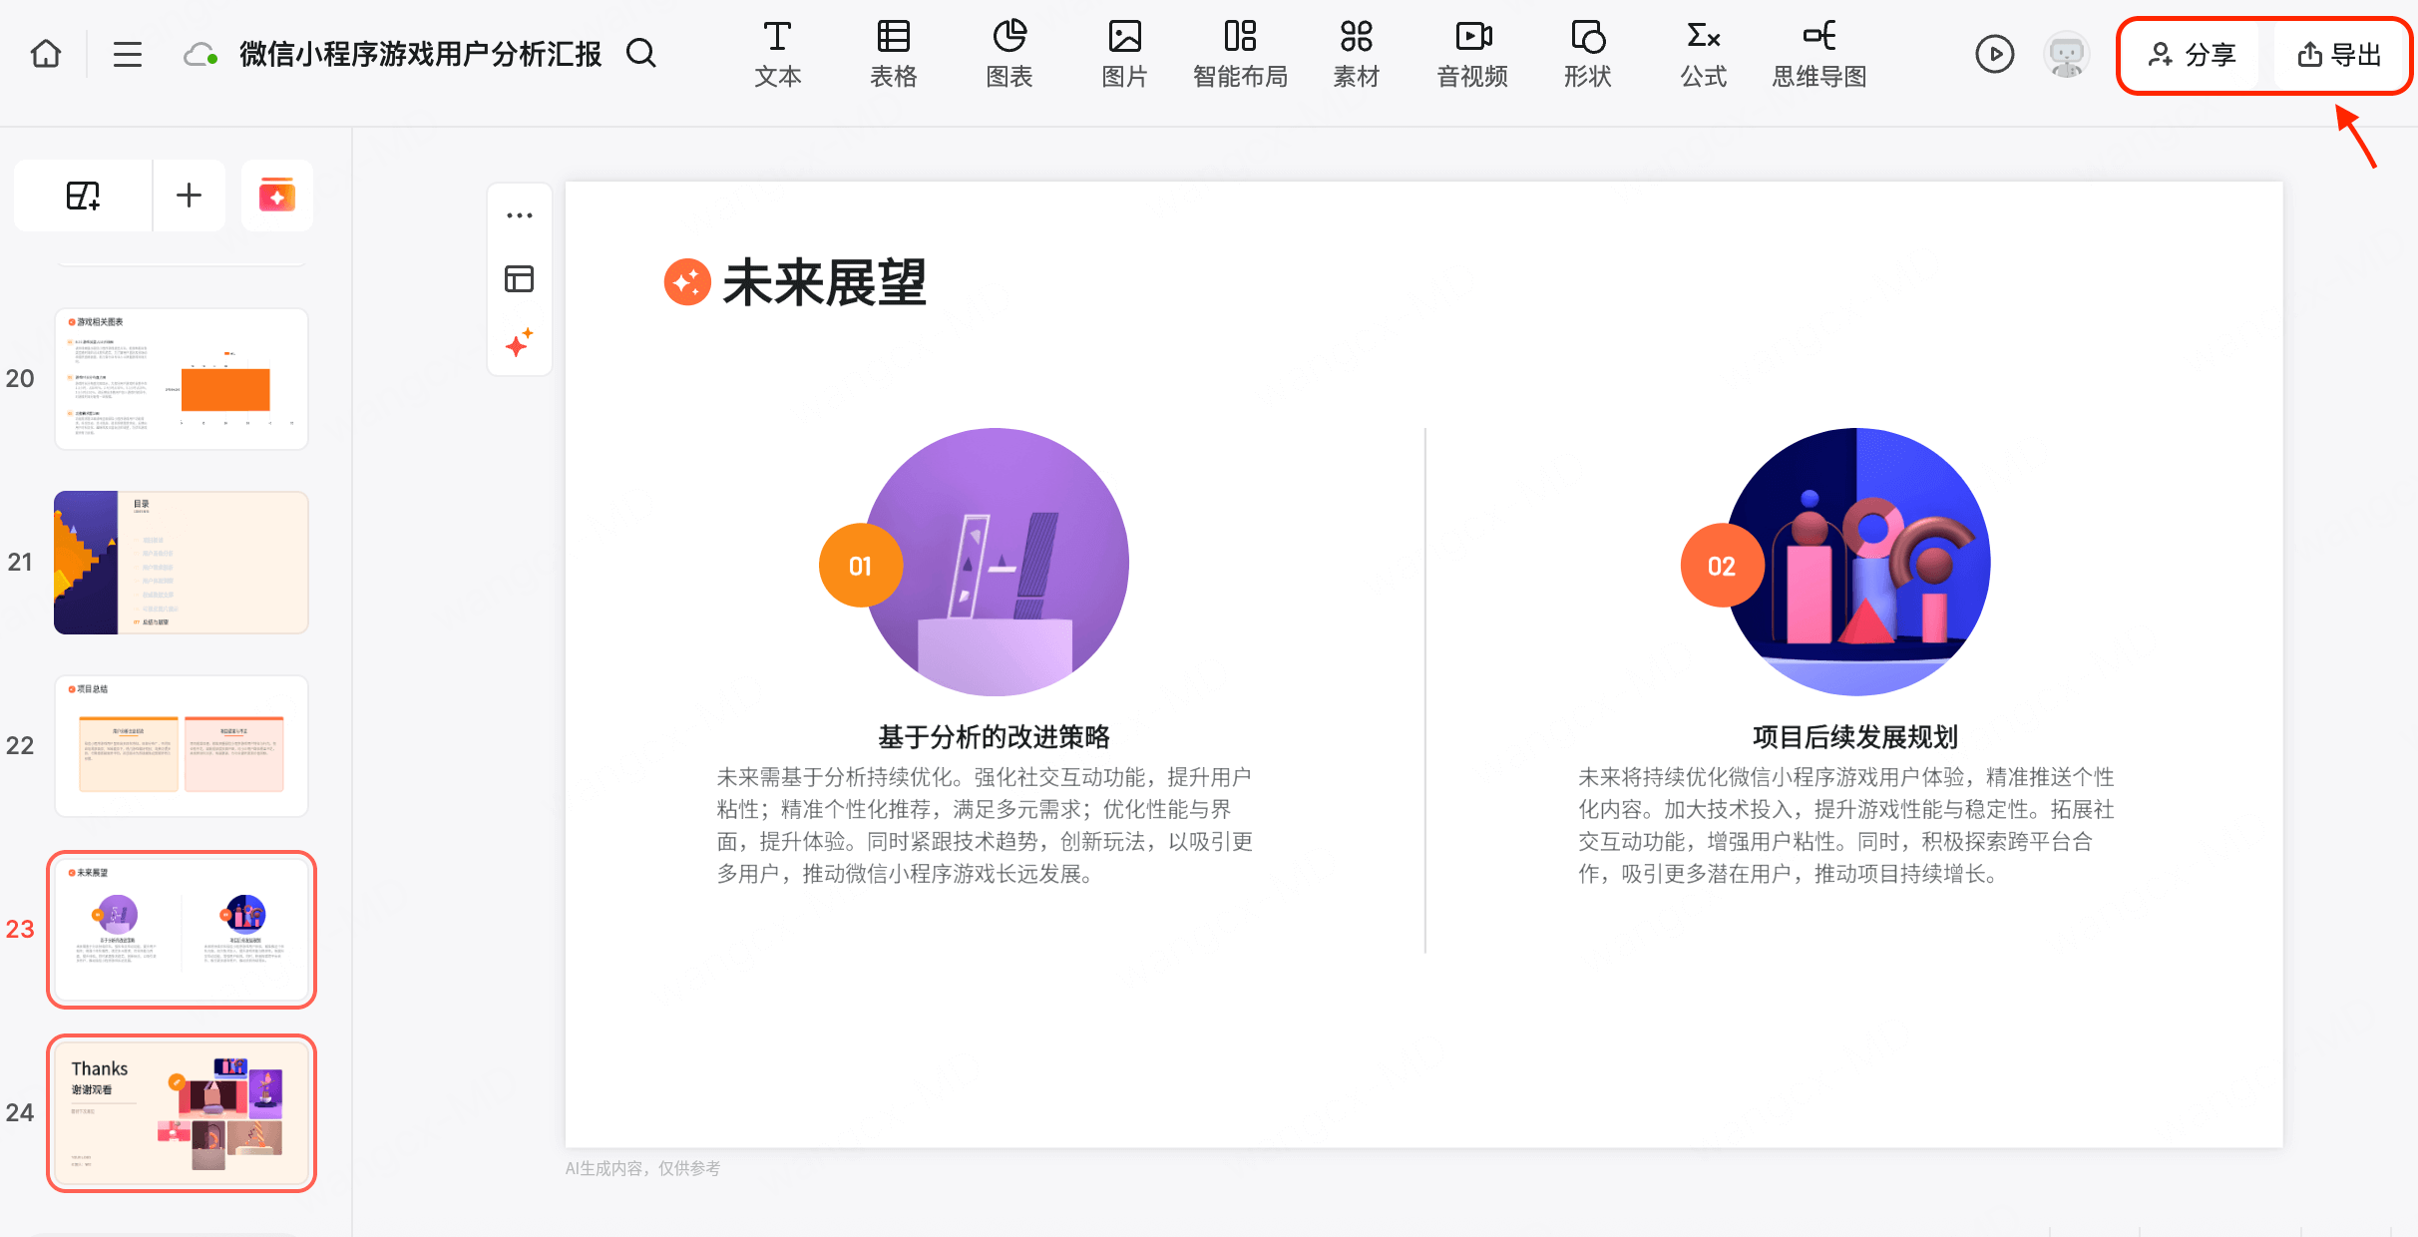Screen dimensions: 2418x1237
Task: Open the 智能布局 smart layout tool
Action: pyautogui.click(x=1240, y=54)
